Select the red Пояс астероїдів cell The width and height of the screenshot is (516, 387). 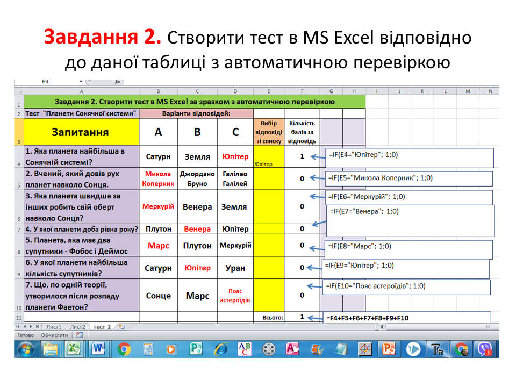(235, 296)
